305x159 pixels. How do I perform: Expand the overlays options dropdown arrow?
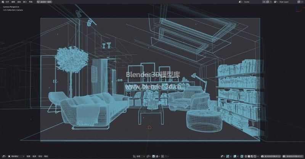click(x=238, y=156)
